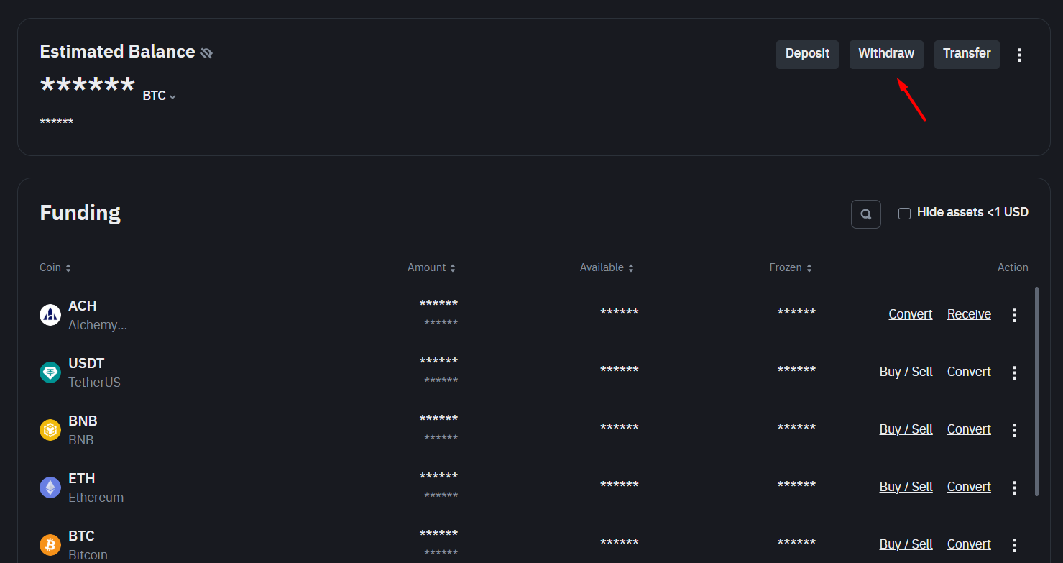
Task: Open the three-dot menu for USDT row
Action: click(1014, 372)
